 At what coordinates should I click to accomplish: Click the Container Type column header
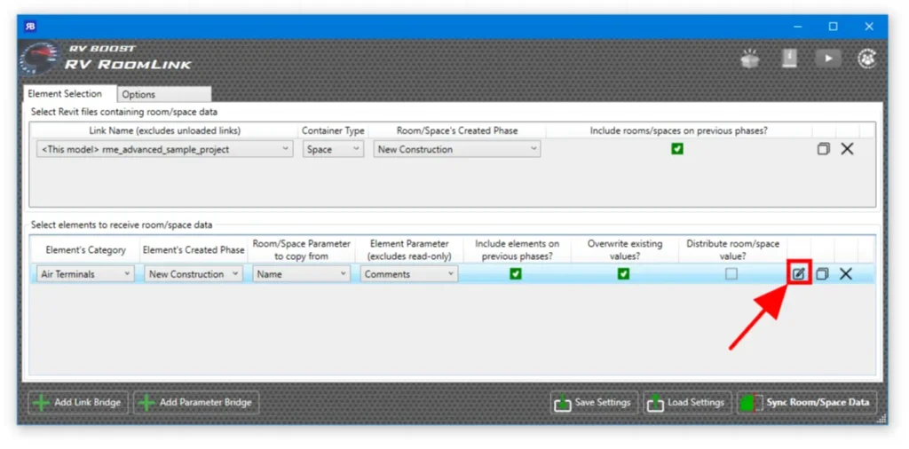[334, 131]
